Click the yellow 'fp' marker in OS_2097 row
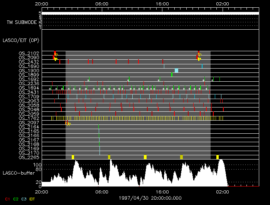This screenshot has width=270, height=205. (68, 123)
